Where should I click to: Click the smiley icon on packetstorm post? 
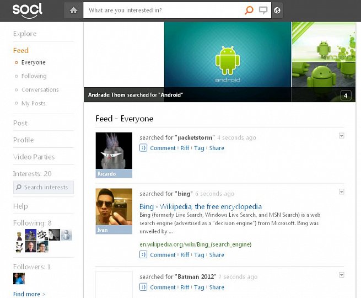(143, 147)
